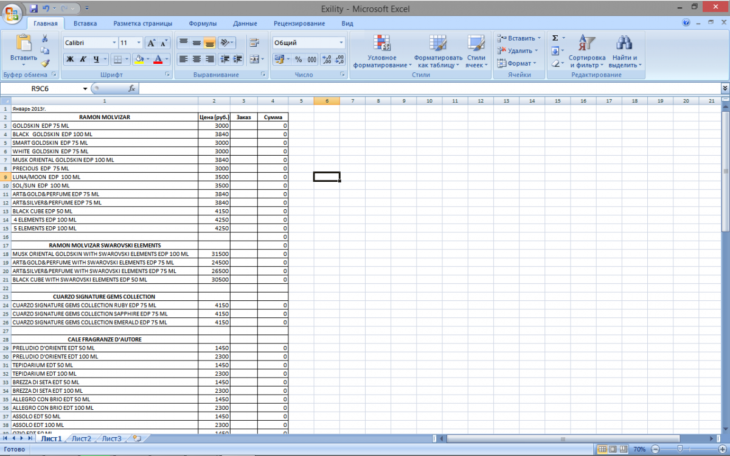Expand the formula bar
The image size is (730, 456).
(x=725, y=88)
